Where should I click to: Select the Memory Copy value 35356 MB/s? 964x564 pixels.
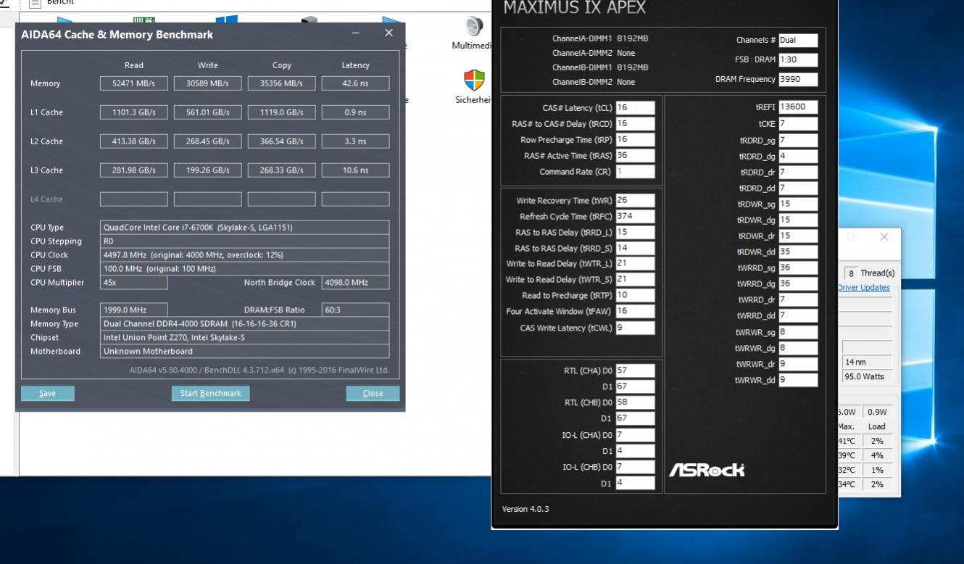(282, 83)
